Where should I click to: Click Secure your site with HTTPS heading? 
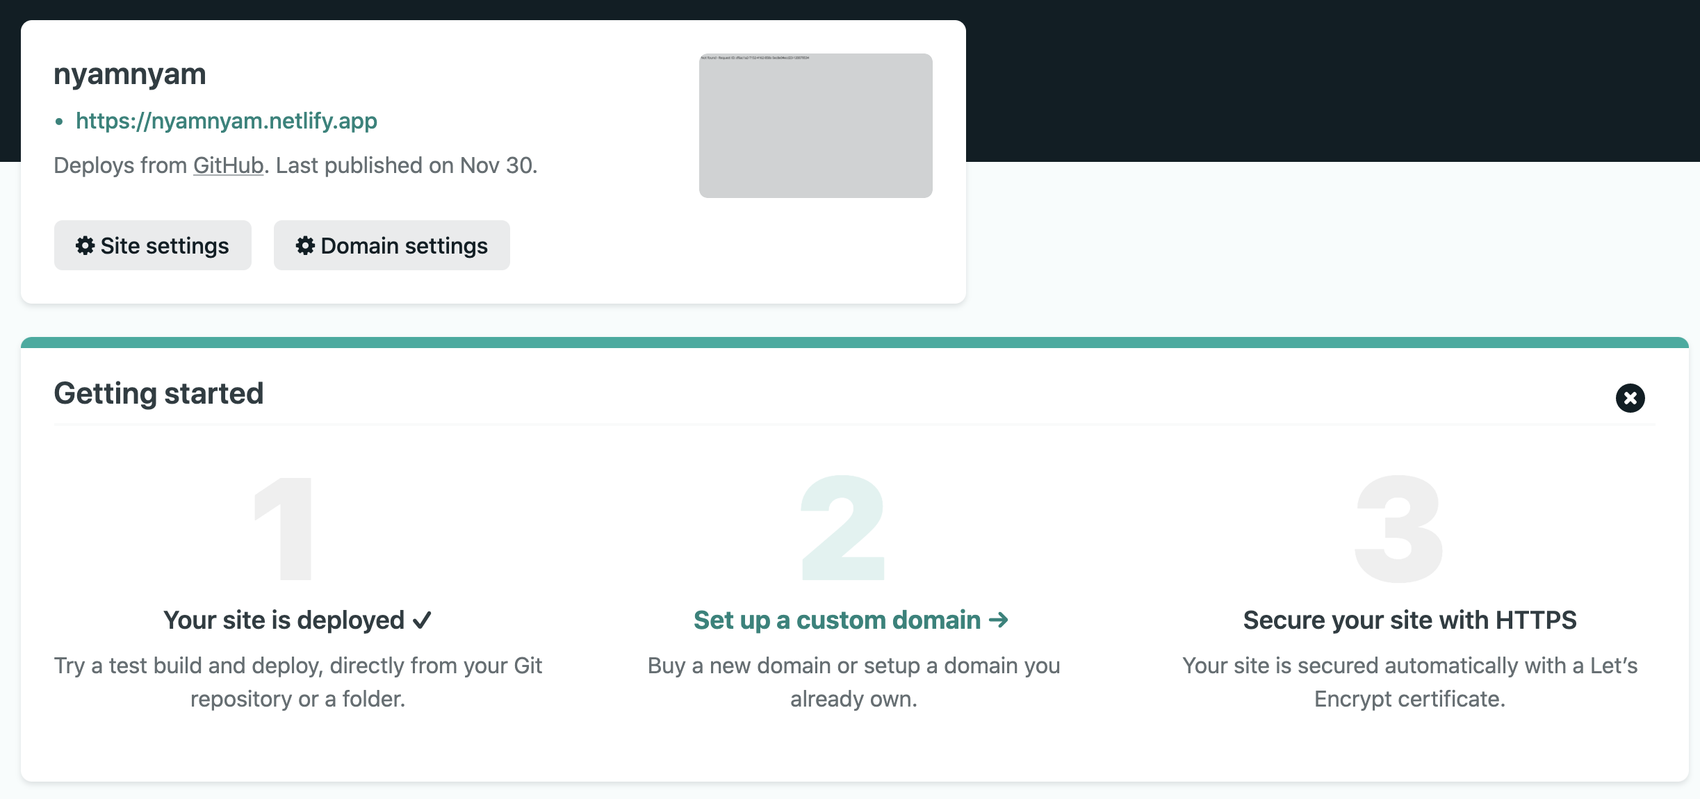[1409, 620]
